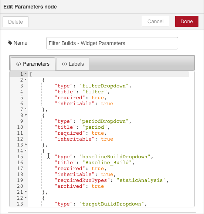
Task: Click the Delete button
Action: pyautogui.click(x=16, y=22)
